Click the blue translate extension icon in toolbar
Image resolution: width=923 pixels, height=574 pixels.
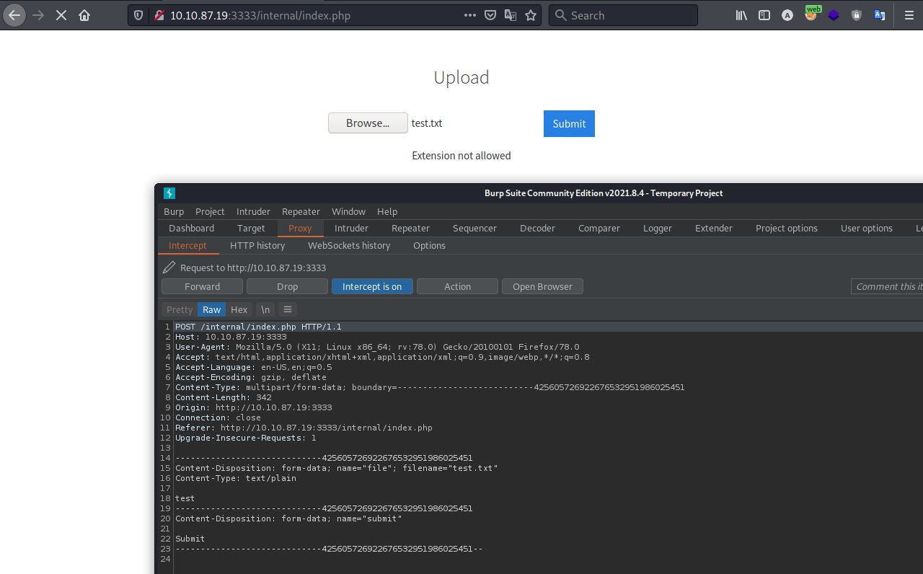[x=880, y=15]
